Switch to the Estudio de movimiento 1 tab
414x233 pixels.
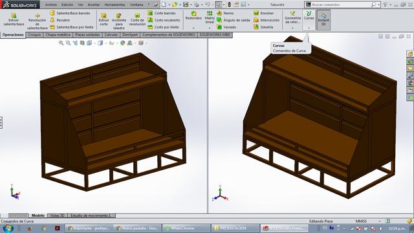pos(90,216)
